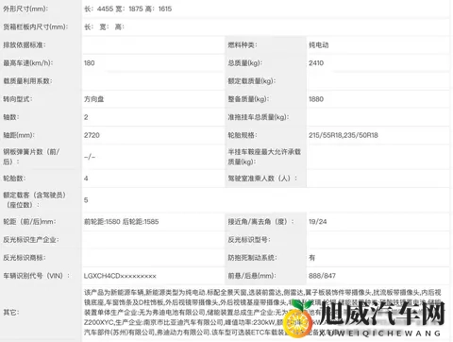Click the 额定载质量(kg) label

252,81
